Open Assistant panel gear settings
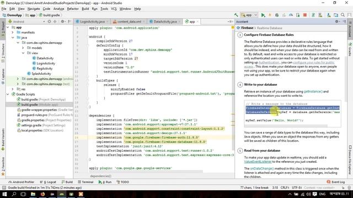Image resolution: width=353 pixels, height=198 pixels. coord(337,21)
